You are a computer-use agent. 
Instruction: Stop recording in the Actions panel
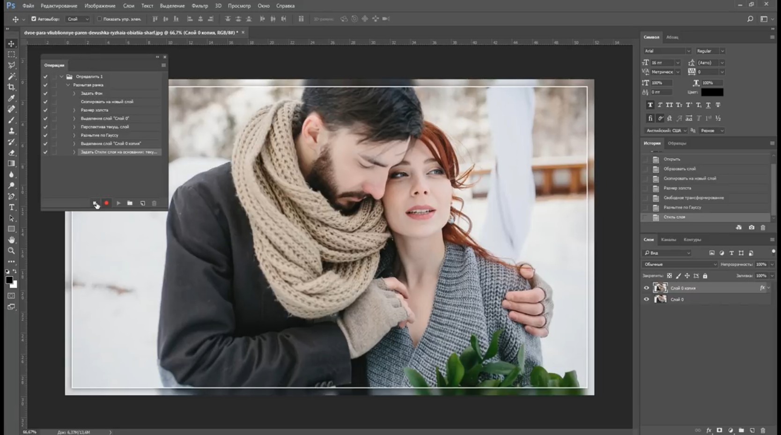[95, 203]
